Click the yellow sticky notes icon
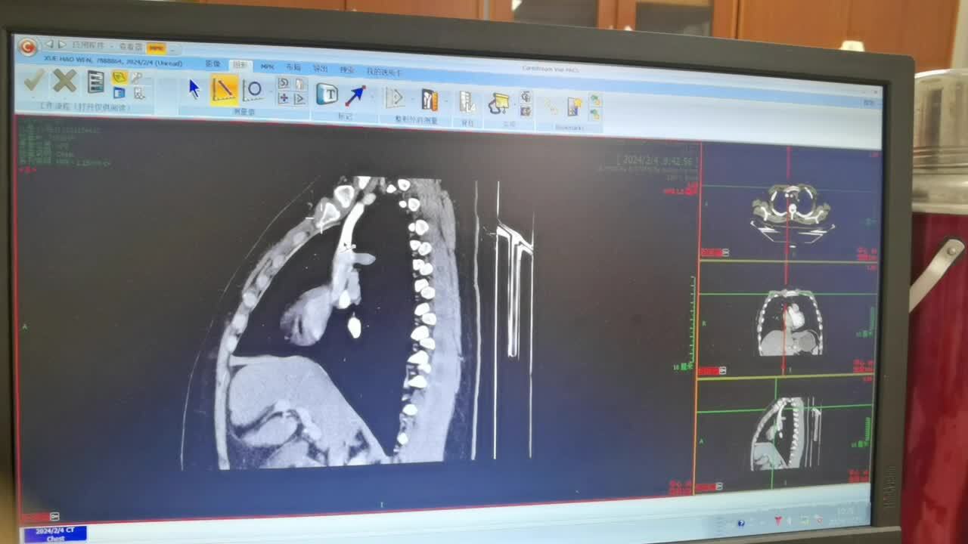968x544 pixels. tap(498, 104)
